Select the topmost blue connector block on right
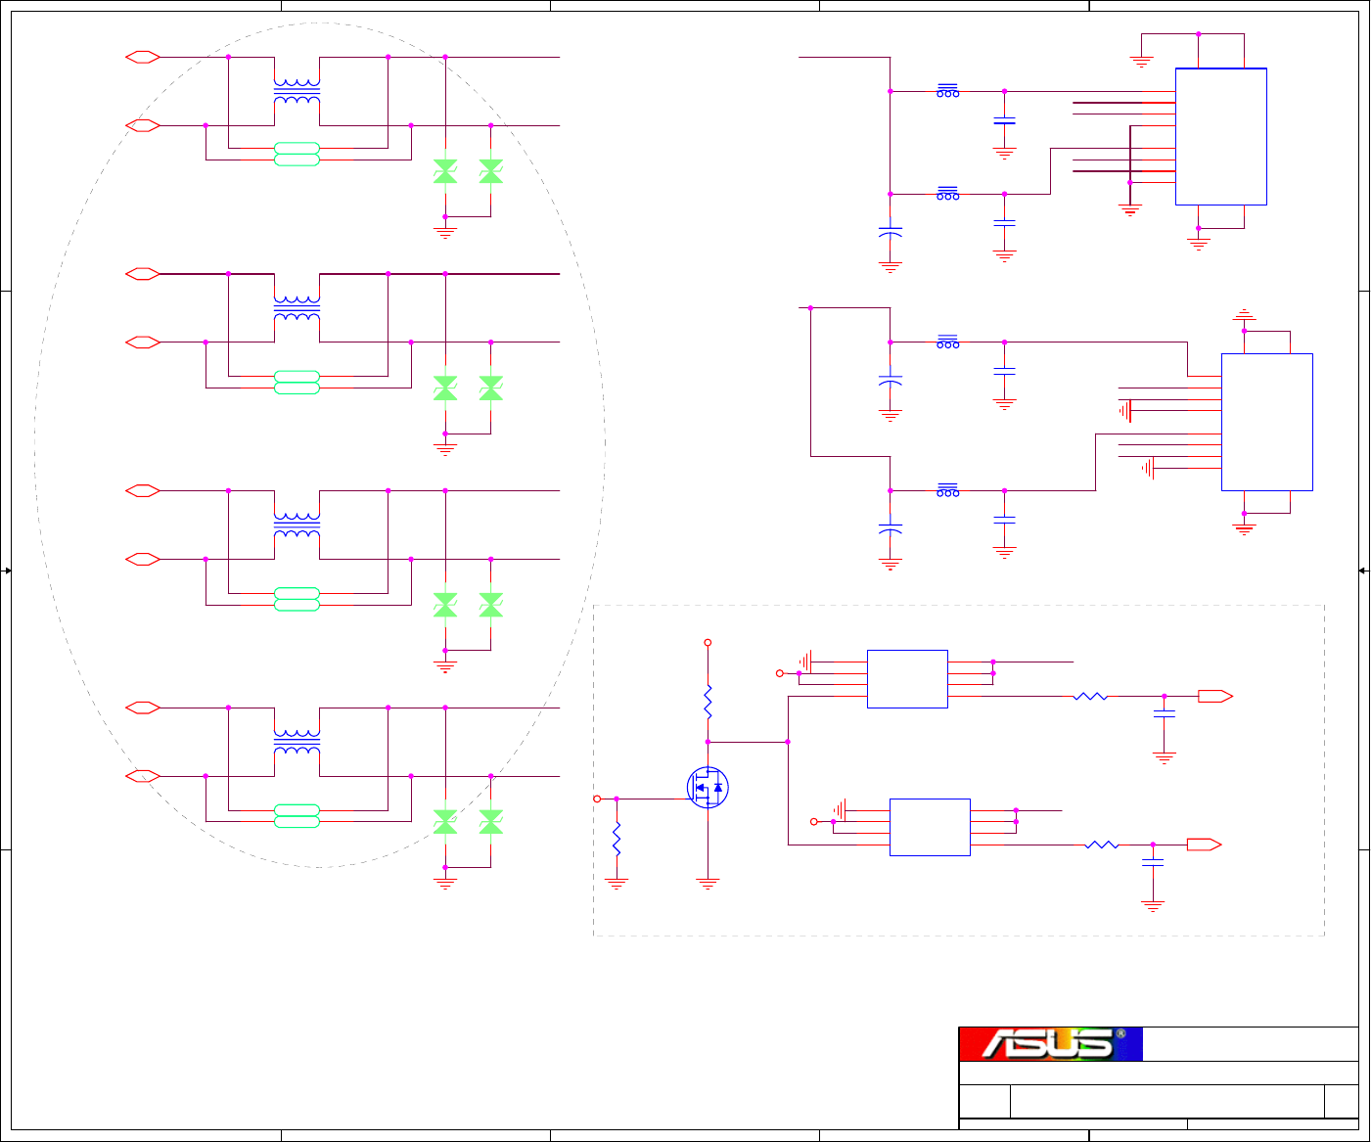Screen dimensions: 1371x1142 tap(1221, 136)
